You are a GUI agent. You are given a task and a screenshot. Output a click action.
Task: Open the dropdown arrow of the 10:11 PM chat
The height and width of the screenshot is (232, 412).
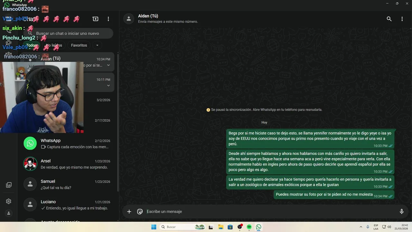108,85
